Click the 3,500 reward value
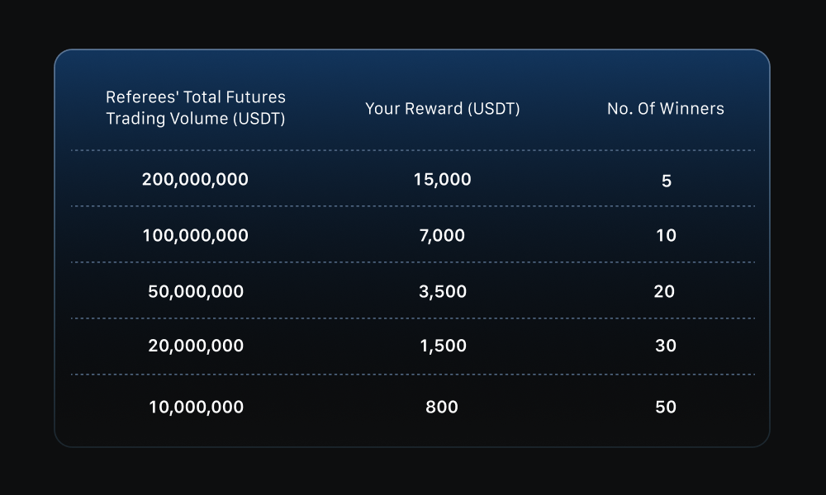The width and height of the screenshot is (826, 495). [443, 291]
